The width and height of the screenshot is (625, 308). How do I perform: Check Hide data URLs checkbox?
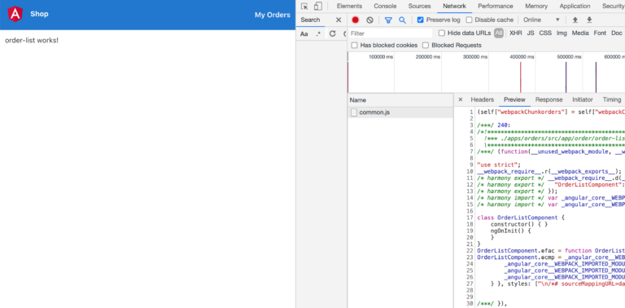coord(442,33)
